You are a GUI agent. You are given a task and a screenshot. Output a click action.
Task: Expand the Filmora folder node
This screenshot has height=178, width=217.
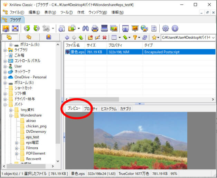click(17, 148)
